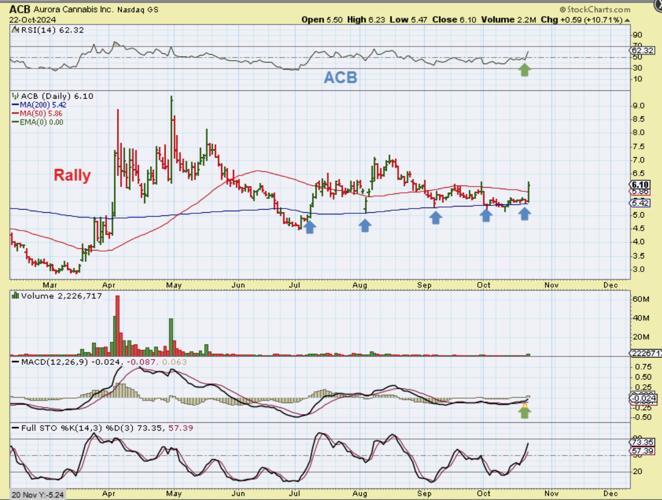Click the 73.35 stochastic %K axis tag
This screenshot has width=662, height=500.
pos(642,442)
